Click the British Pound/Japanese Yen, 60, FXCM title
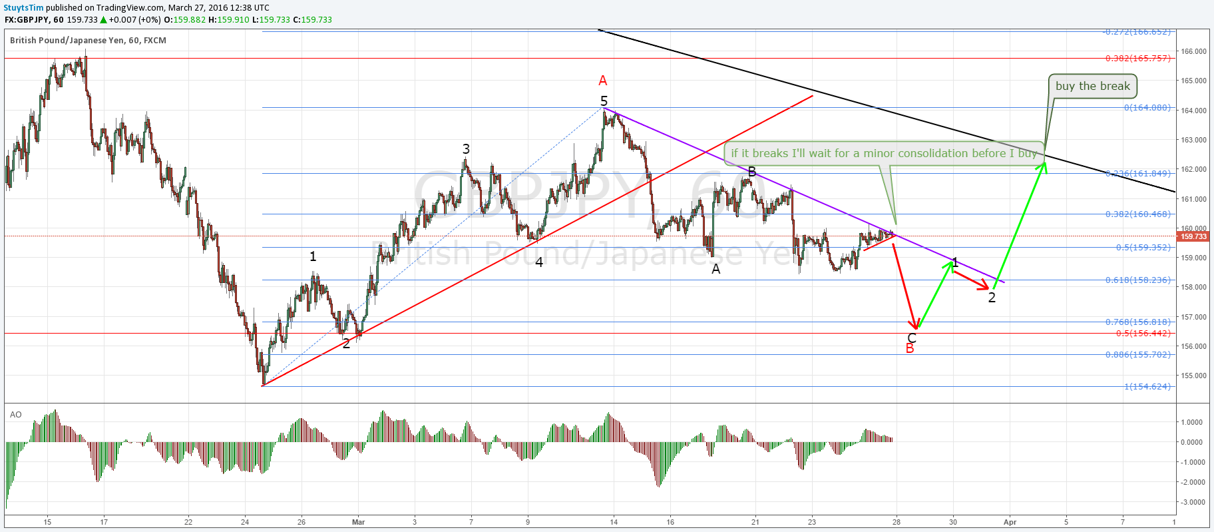Viewport: 1214px width, 532px height. pyautogui.click(x=88, y=41)
